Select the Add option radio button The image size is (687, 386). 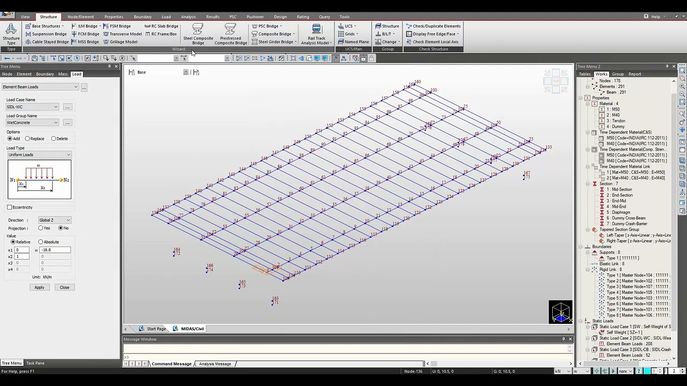10,139
